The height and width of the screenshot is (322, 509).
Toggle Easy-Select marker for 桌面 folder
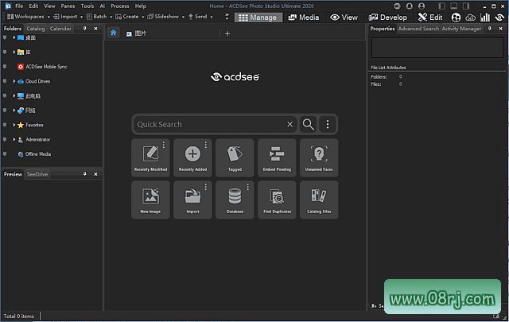tap(5, 37)
